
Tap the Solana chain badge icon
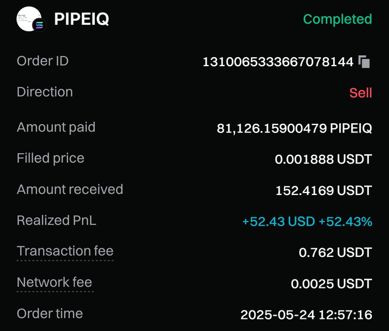39,25
